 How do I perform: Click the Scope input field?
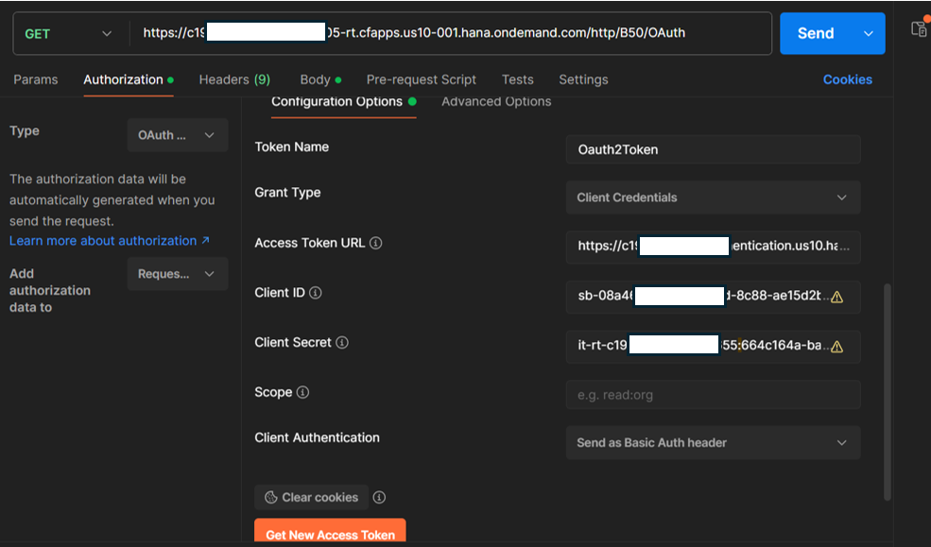coord(713,395)
